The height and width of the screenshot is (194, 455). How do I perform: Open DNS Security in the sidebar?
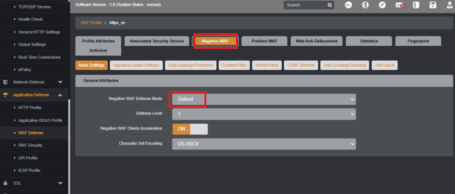(x=31, y=145)
